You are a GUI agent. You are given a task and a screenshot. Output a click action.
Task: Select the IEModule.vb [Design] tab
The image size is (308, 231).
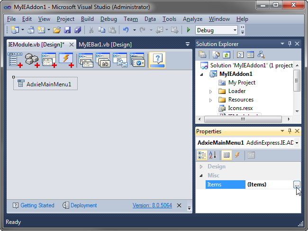36,45
